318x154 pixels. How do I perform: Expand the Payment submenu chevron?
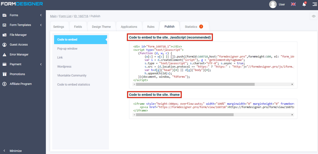click(x=41, y=64)
